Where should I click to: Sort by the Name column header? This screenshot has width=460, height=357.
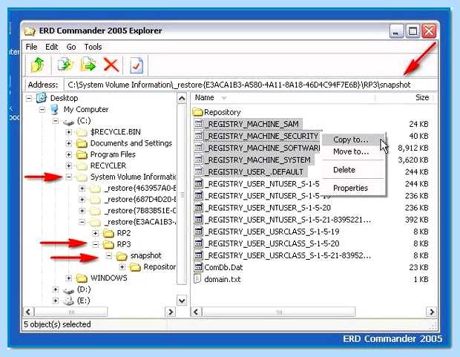click(283, 97)
